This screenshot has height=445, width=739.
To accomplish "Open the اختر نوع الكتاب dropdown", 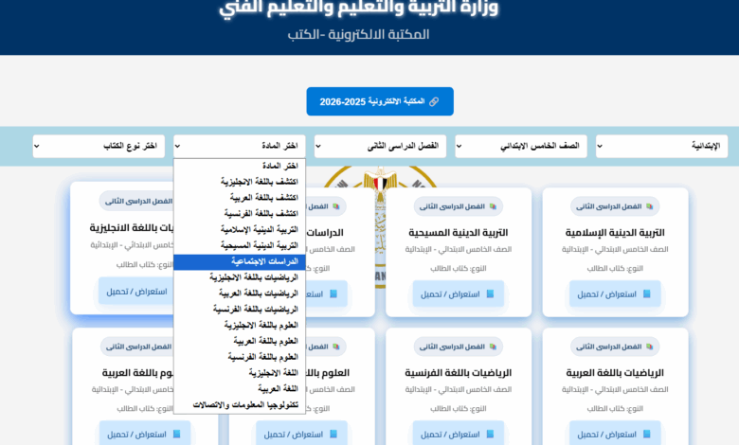I will click(x=99, y=146).
